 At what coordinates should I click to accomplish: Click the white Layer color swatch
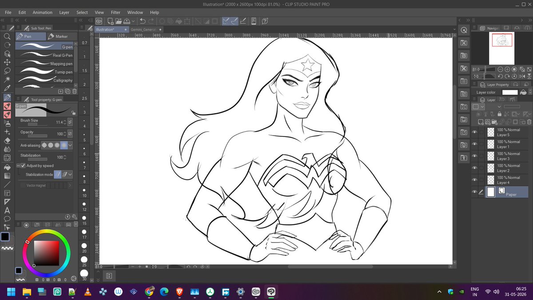[510, 92]
